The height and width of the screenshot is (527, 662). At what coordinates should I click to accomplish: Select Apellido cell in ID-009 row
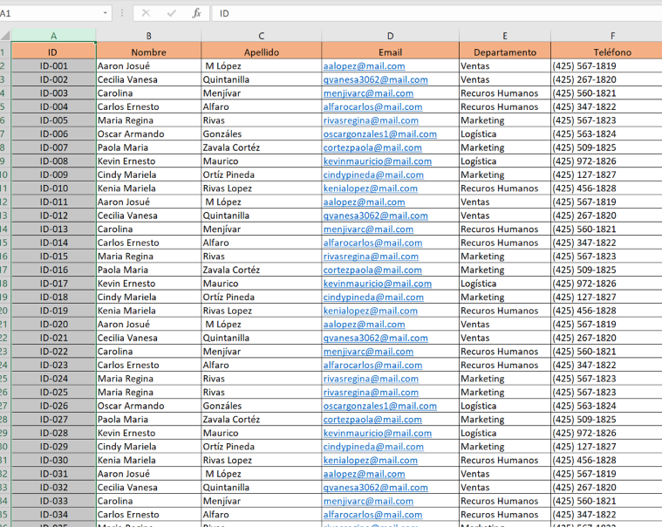click(262, 175)
